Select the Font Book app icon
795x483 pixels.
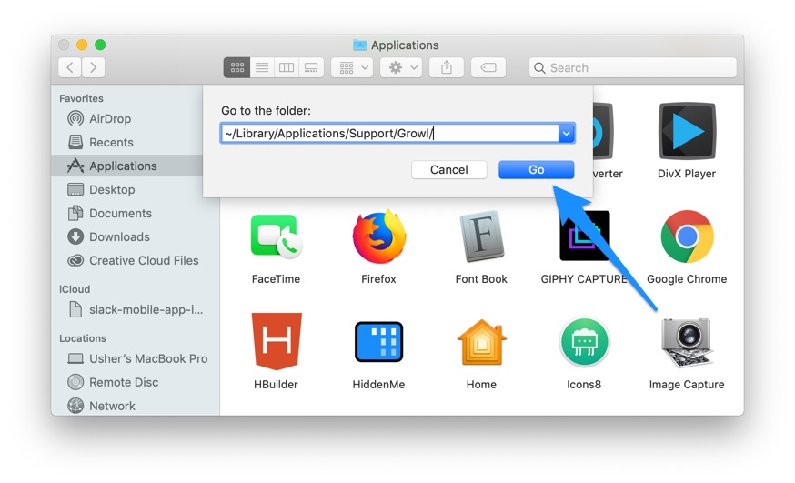(481, 236)
